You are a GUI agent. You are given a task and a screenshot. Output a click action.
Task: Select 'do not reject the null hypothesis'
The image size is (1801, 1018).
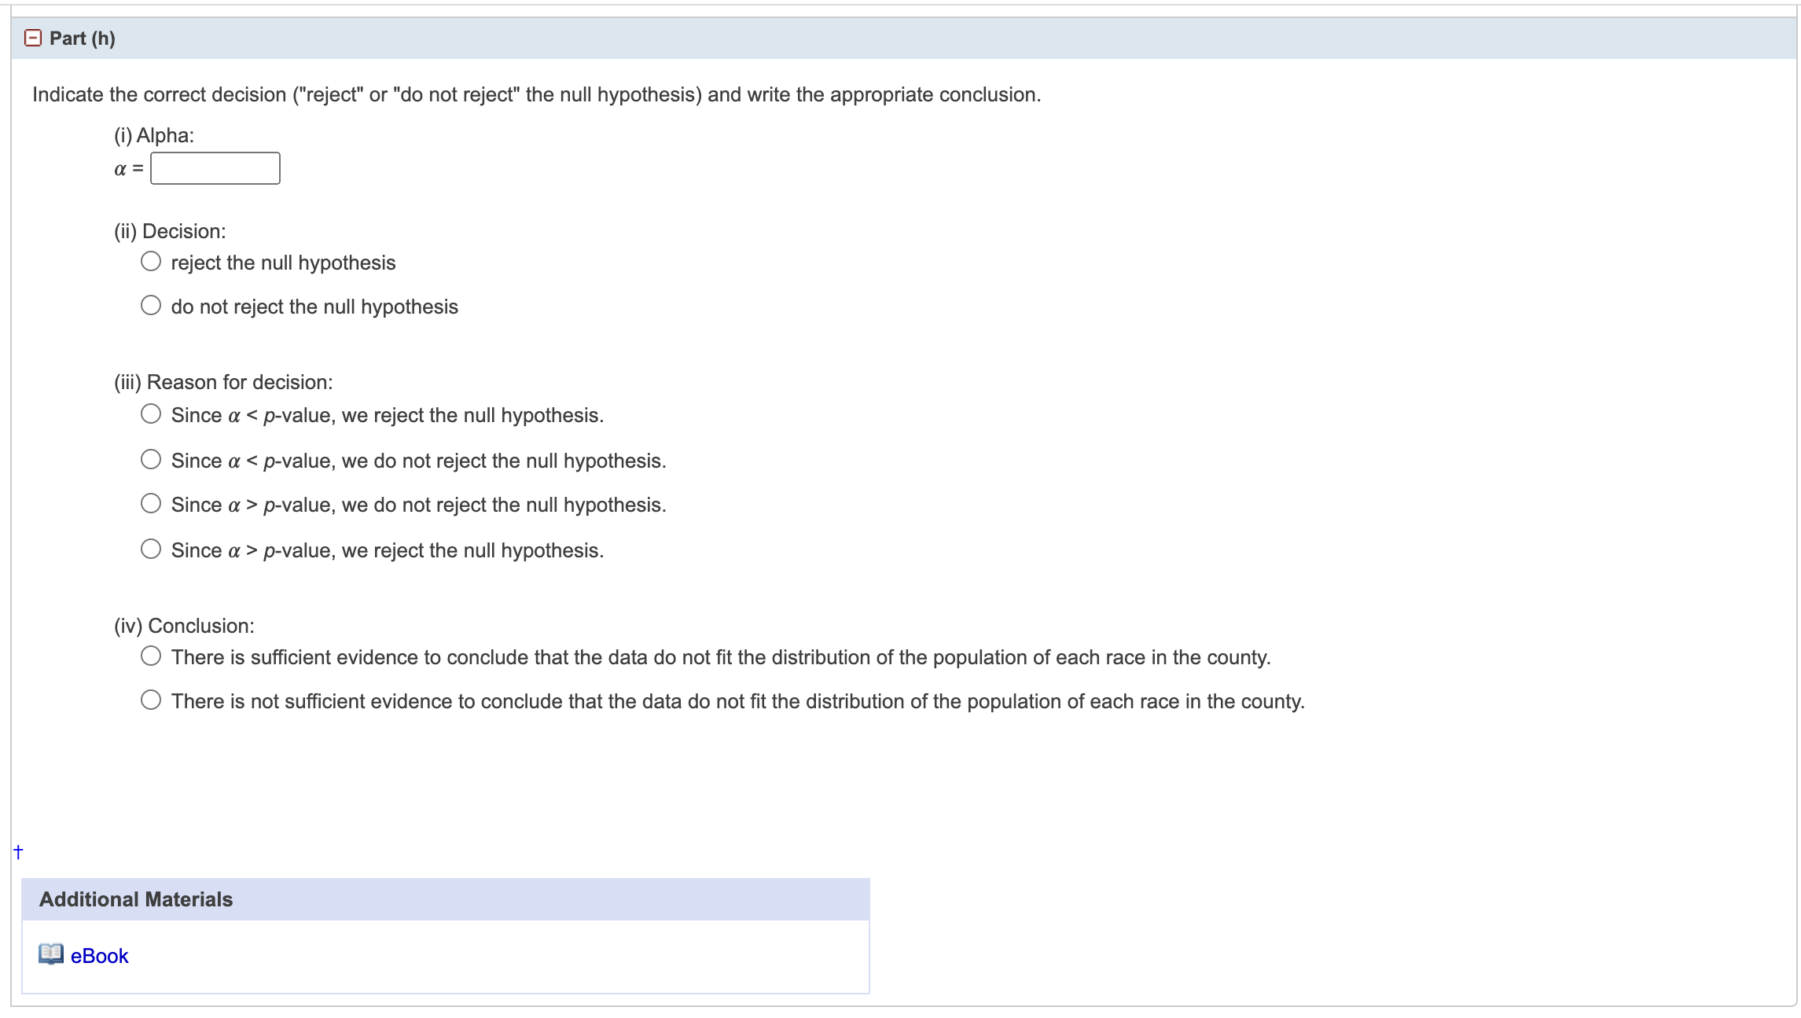tap(151, 305)
